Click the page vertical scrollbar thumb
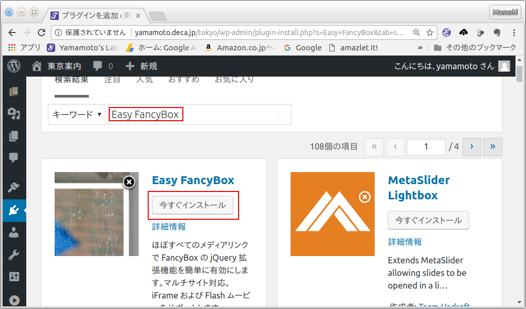526x309 pixels. coord(520,74)
